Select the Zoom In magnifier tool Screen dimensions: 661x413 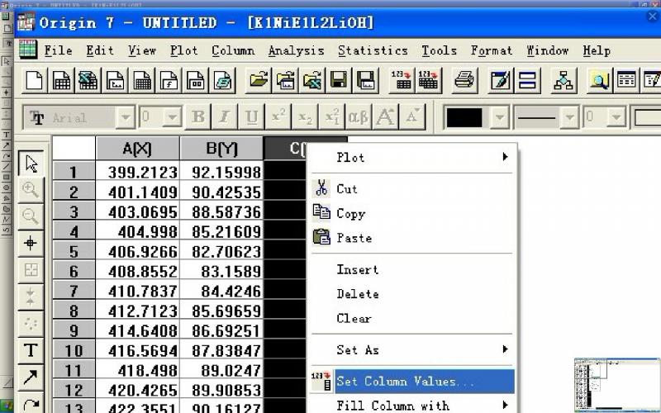31,190
